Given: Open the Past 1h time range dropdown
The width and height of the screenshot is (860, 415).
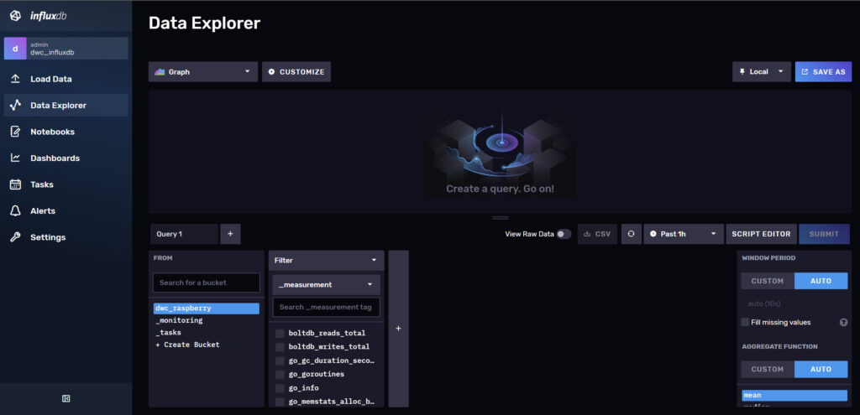Looking at the screenshot, I should click(x=683, y=234).
